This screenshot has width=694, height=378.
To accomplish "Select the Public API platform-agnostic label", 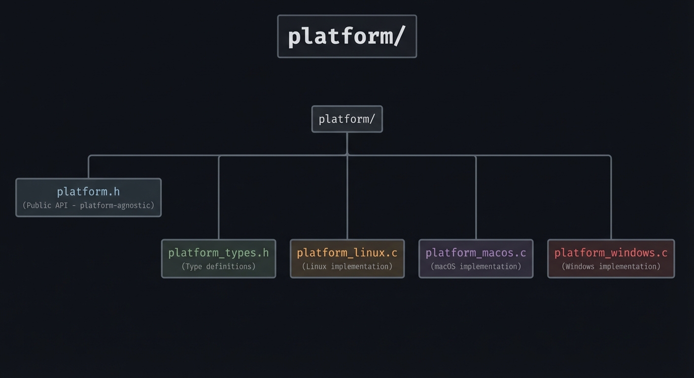I will coord(88,205).
